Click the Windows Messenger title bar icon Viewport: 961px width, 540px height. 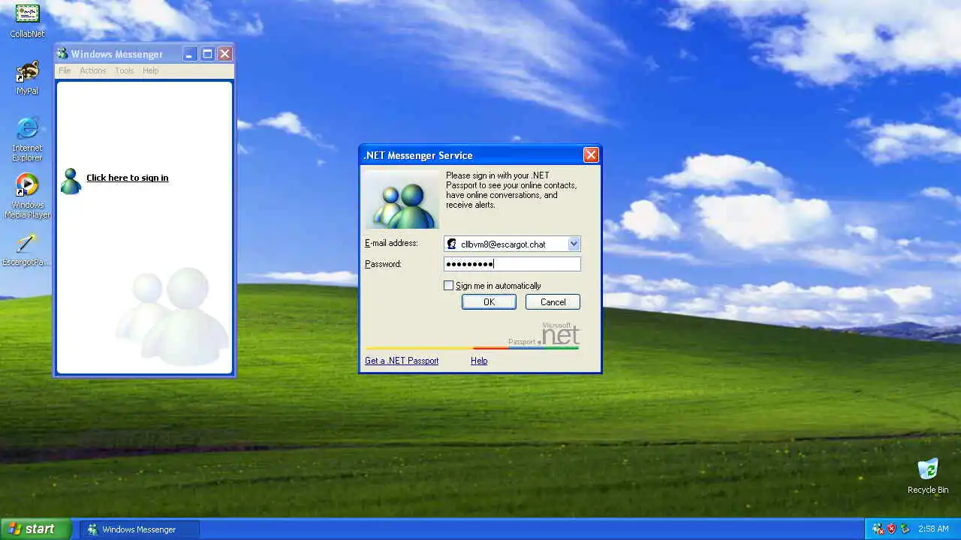pos(62,54)
